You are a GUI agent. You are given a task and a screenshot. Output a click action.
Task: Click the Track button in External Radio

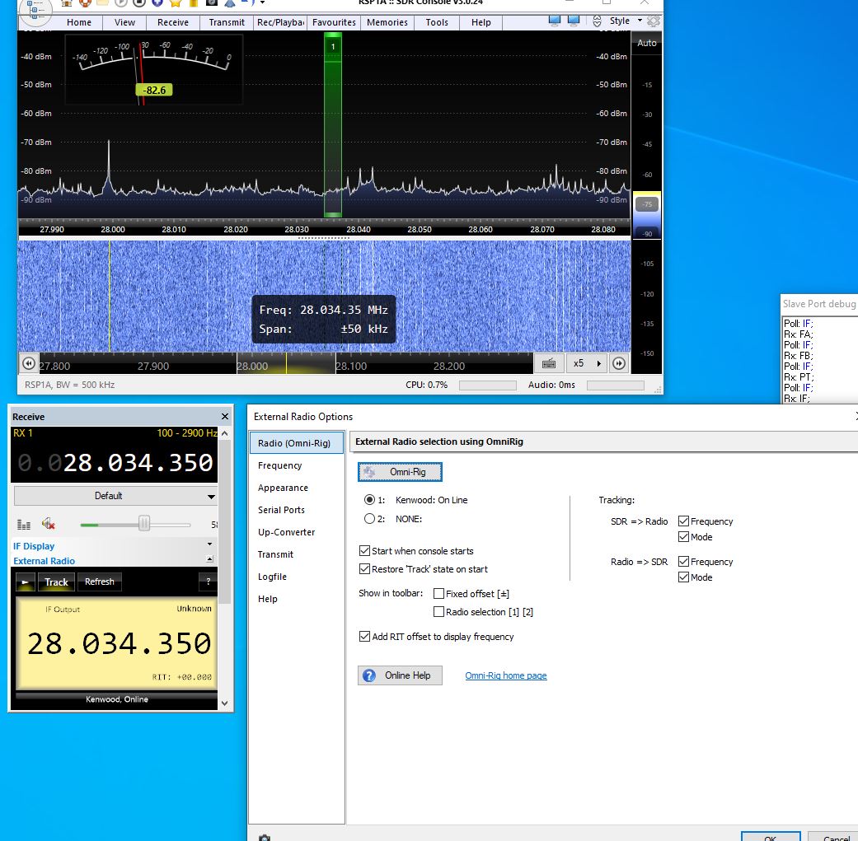[x=56, y=582]
